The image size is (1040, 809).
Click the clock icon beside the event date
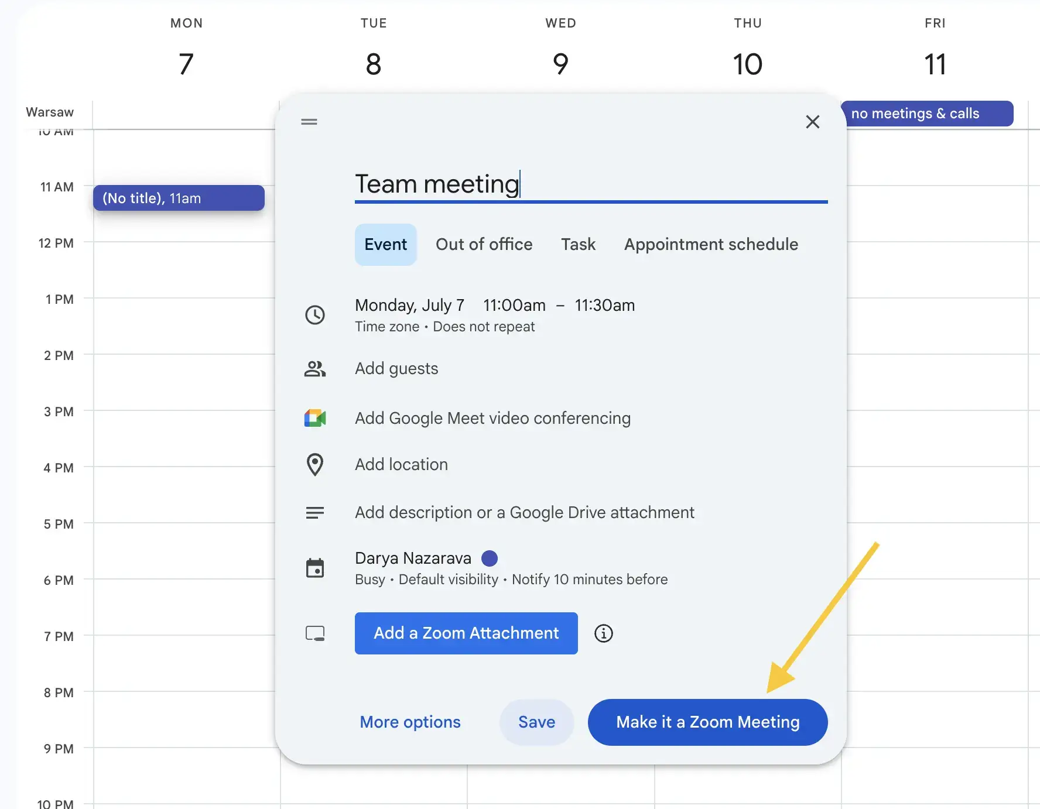[315, 315]
